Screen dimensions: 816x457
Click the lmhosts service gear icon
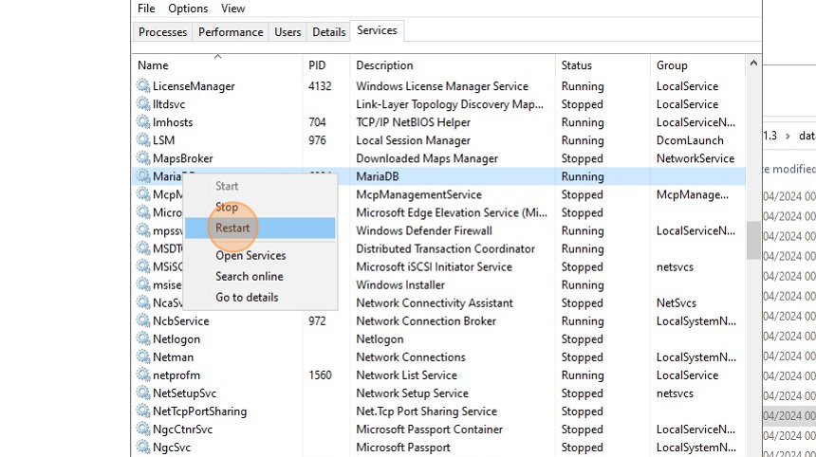tap(143, 122)
